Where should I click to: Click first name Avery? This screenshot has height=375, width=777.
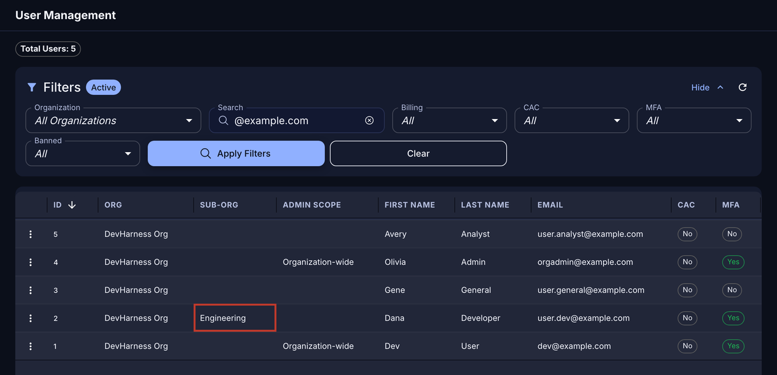pyautogui.click(x=396, y=234)
